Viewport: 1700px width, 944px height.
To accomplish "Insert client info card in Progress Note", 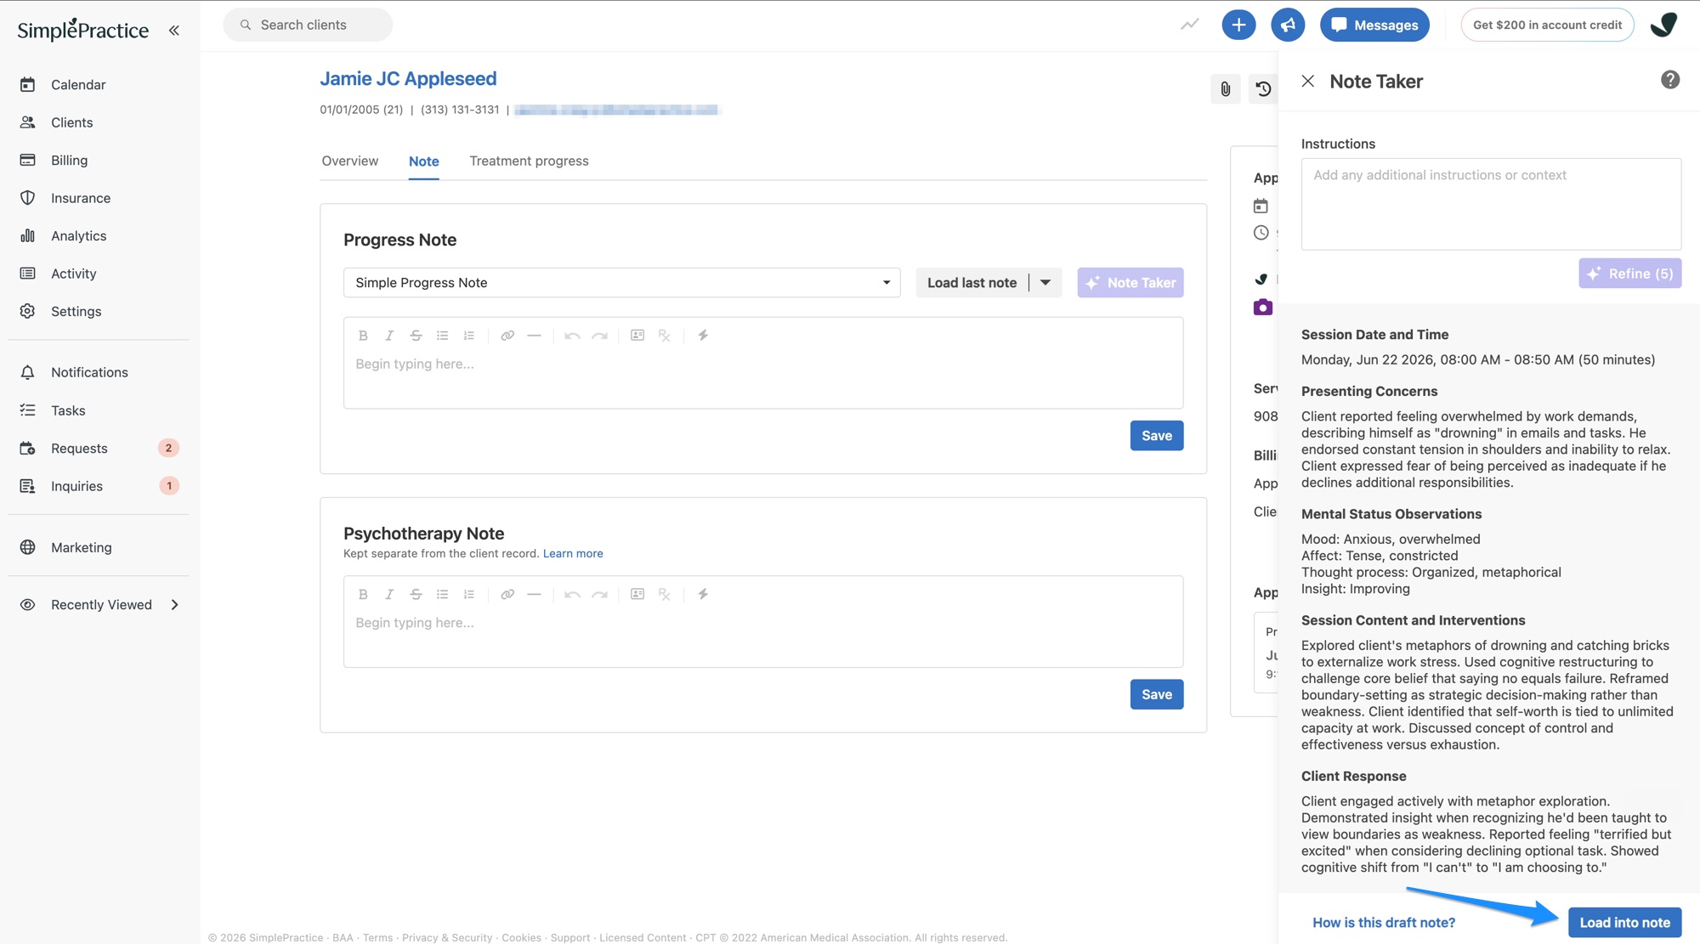I will click(x=637, y=336).
